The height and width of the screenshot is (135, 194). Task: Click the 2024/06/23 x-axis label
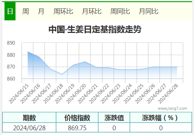[110, 94]
